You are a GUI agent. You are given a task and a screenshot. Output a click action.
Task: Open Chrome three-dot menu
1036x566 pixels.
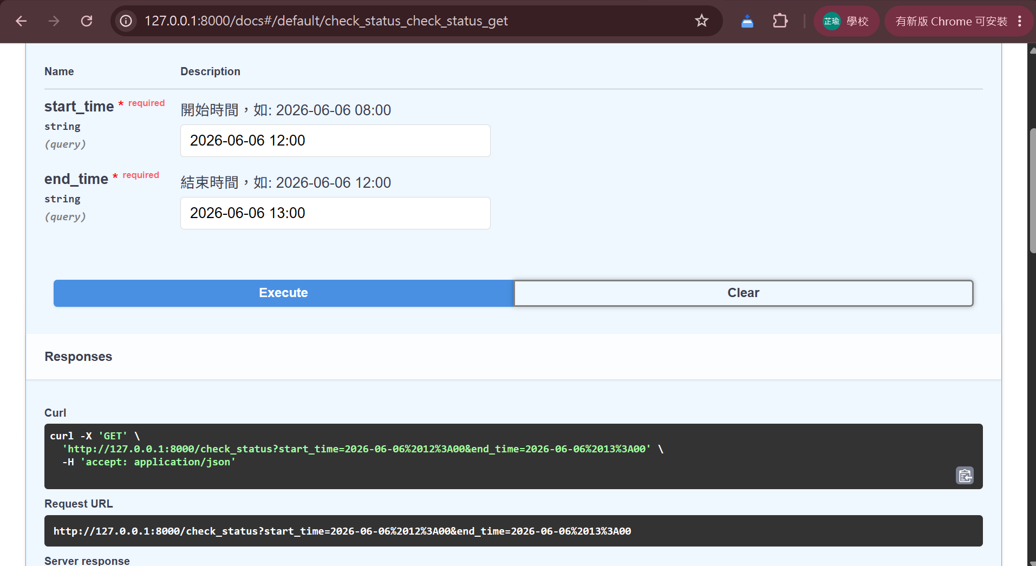coord(1020,21)
